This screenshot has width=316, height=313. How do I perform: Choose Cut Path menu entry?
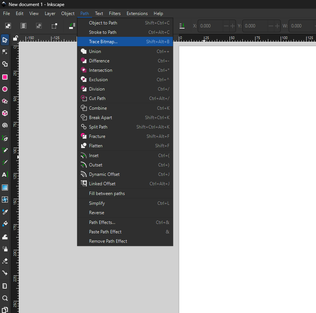pyautogui.click(x=125, y=98)
